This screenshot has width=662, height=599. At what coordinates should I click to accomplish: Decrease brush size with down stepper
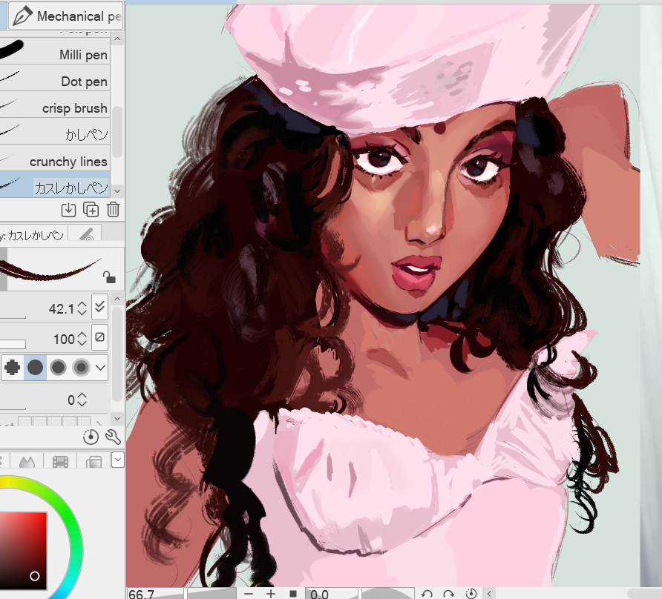click(82, 313)
